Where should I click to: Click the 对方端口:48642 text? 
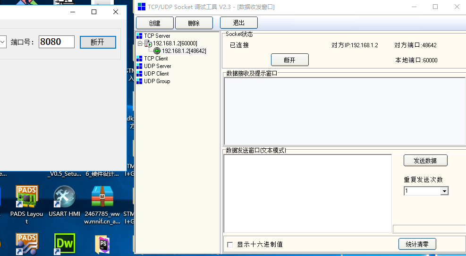415,45
